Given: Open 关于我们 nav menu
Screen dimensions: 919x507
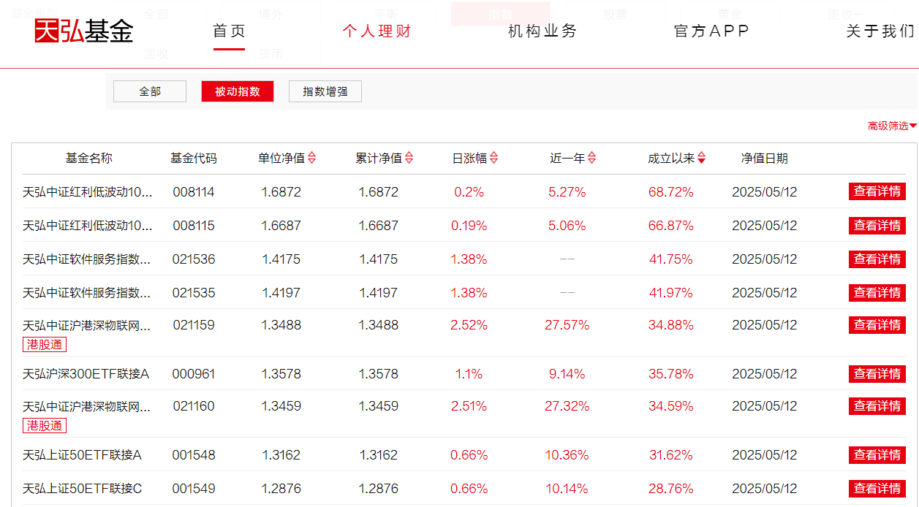Looking at the screenshot, I should (880, 31).
